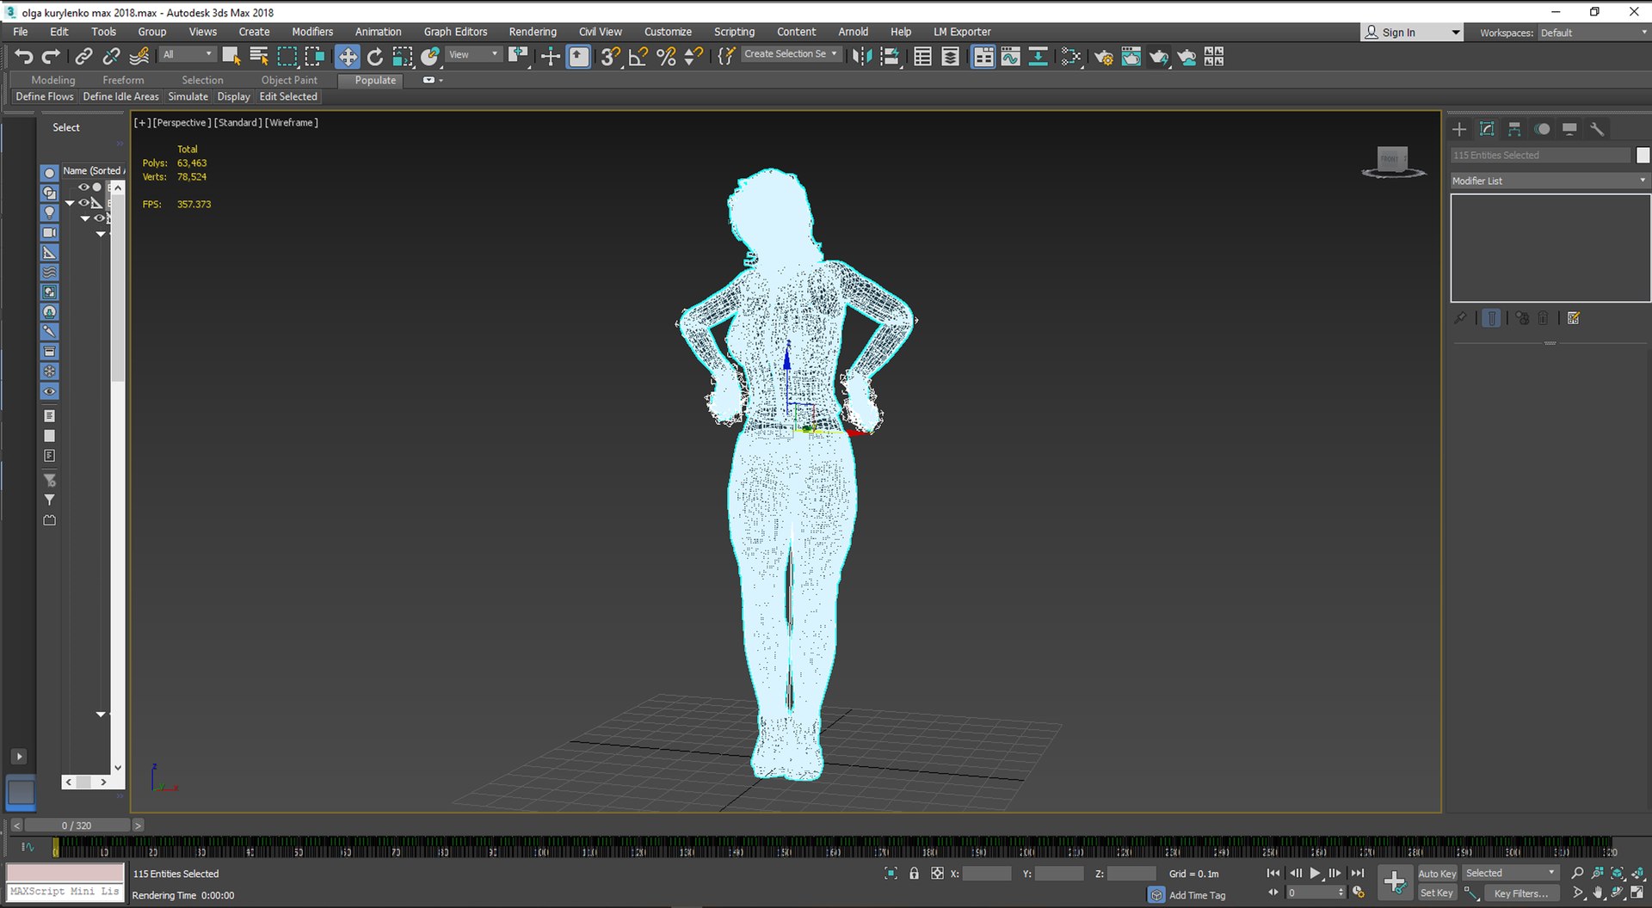Image resolution: width=1652 pixels, height=908 pixels.
Task: Click the Unlink Selection icon
Action: tap(111, 57)
